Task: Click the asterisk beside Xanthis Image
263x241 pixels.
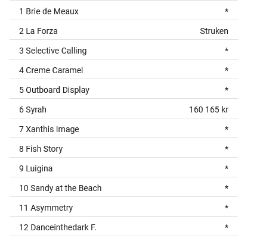Action: [x=227, y=129]
